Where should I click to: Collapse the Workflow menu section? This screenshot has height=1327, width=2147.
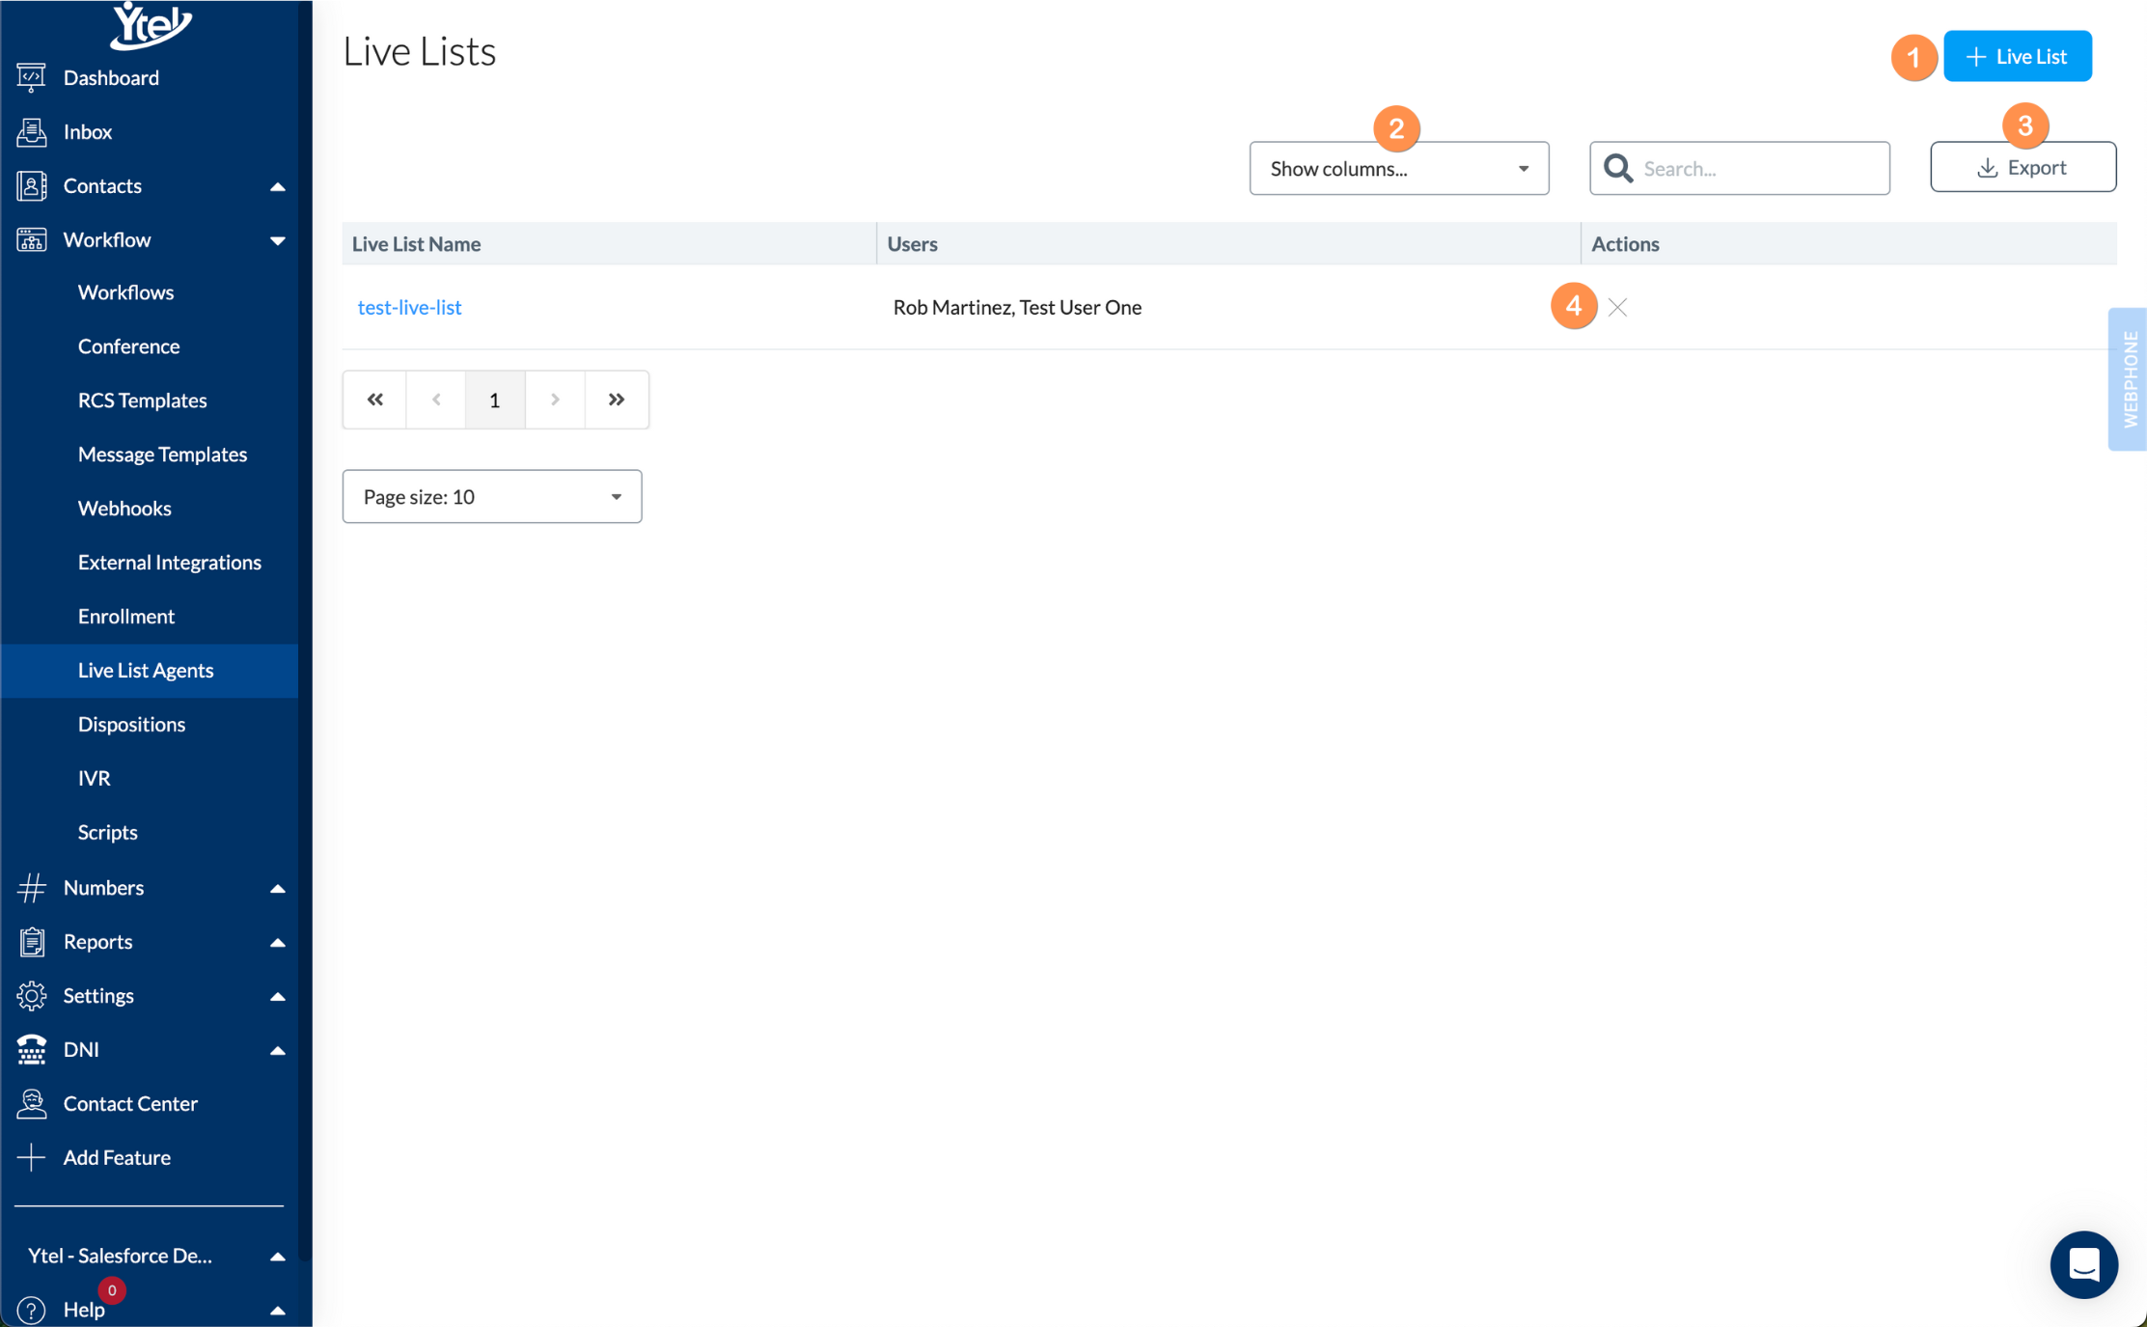(x=277, y=240)
